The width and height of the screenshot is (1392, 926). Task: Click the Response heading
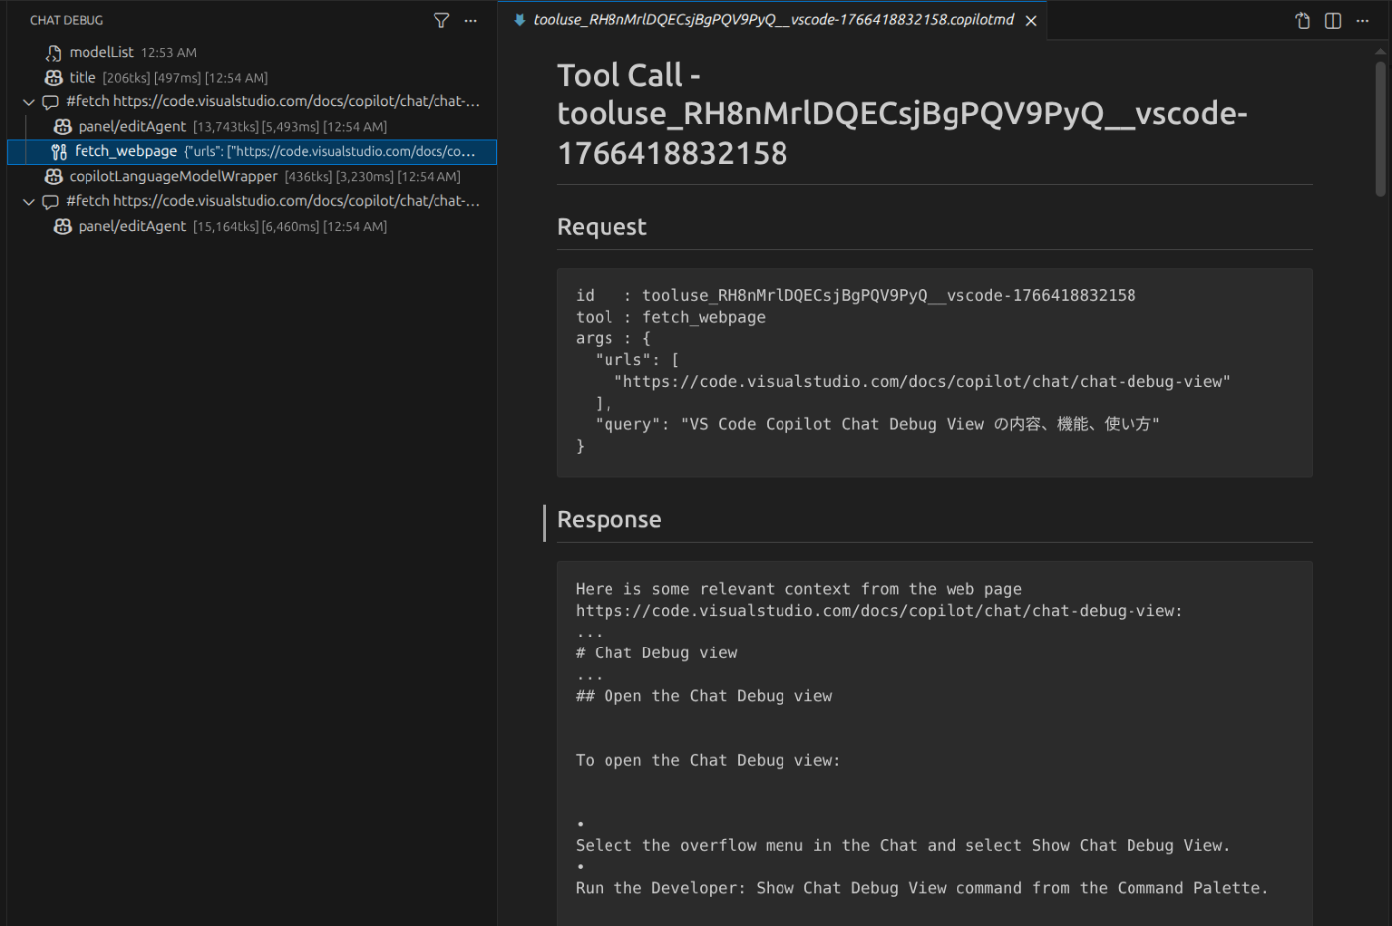(609, 519)
